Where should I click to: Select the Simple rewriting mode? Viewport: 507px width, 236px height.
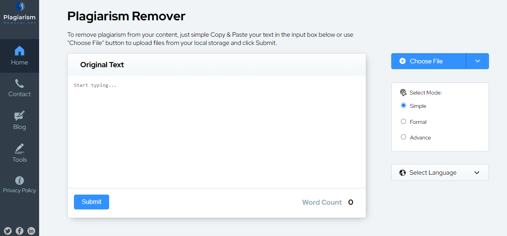pos(403,105)
